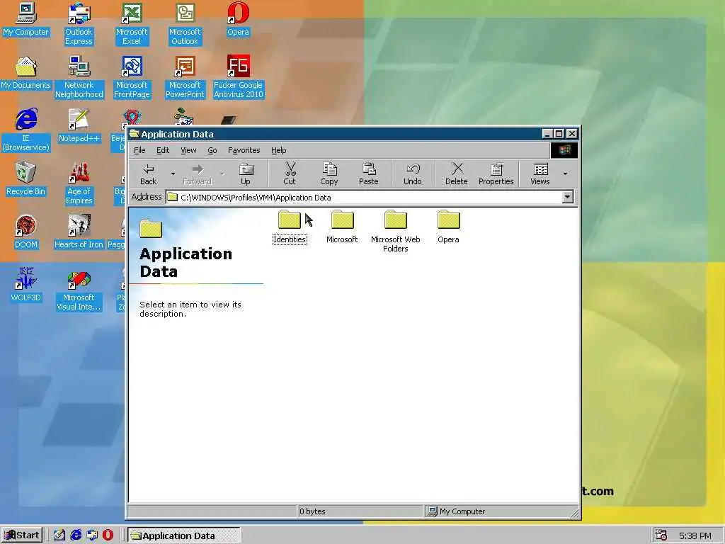Screen dimensions: 725x544
Task: Launch Outlook Express from quick launch
Action: [x=92, y=535]
